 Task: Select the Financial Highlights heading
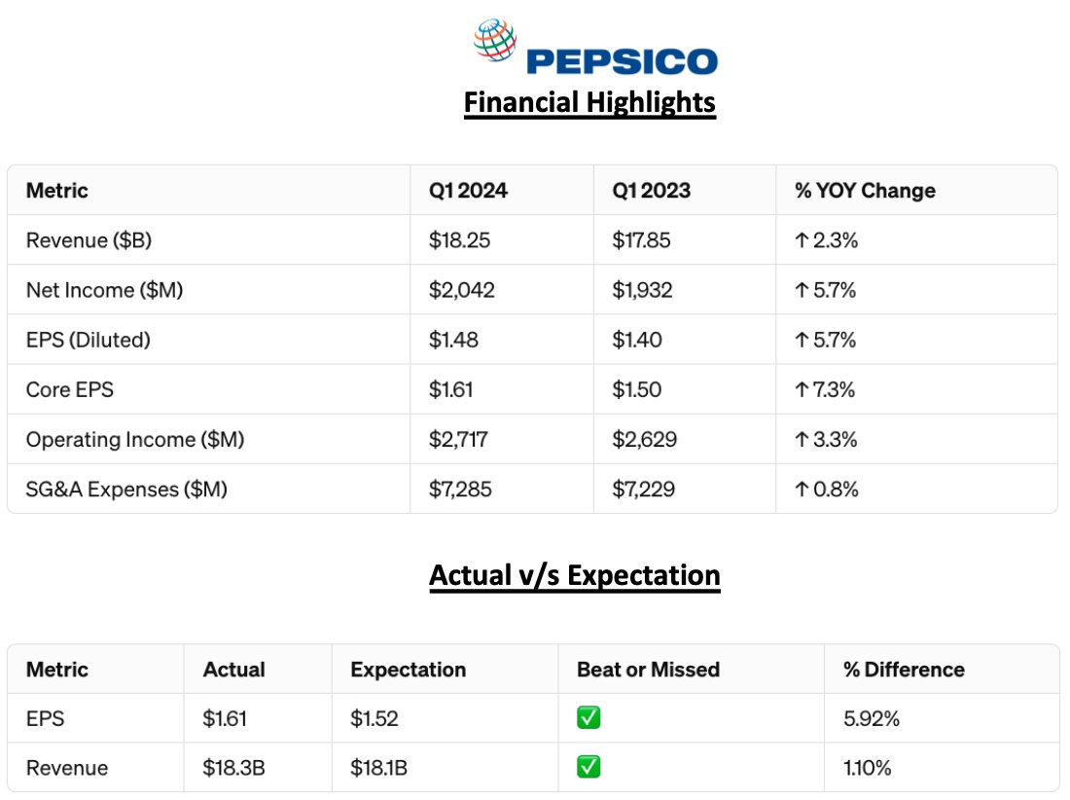[589, 102]
